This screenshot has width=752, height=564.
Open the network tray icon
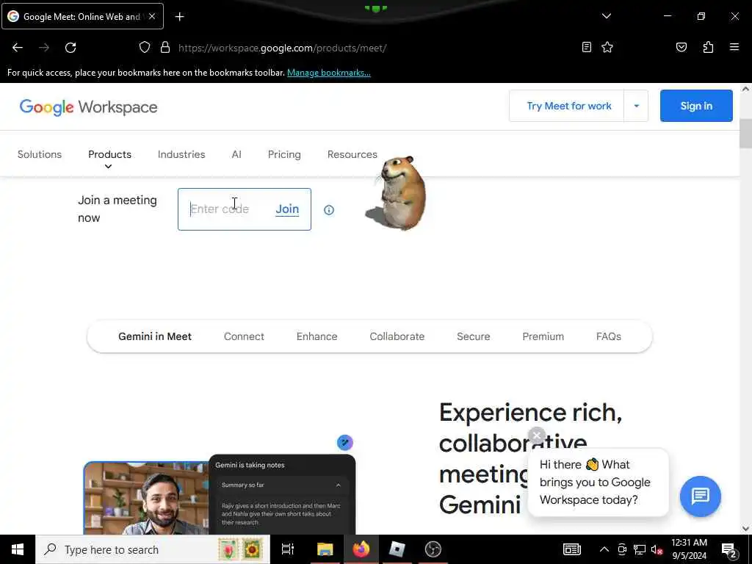(x=640, y=549)
